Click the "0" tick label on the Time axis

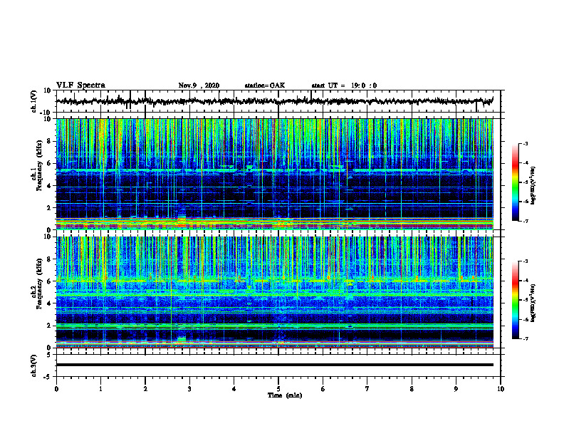(x=56, y=389)
